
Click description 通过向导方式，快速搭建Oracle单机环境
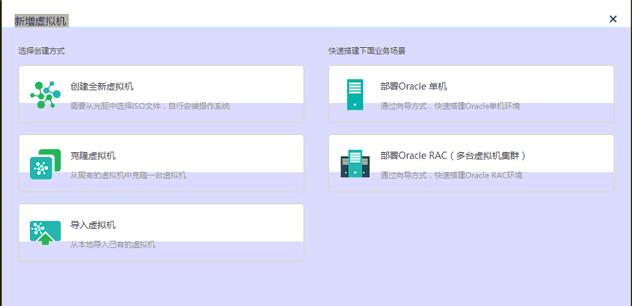(x=450, y=106)
